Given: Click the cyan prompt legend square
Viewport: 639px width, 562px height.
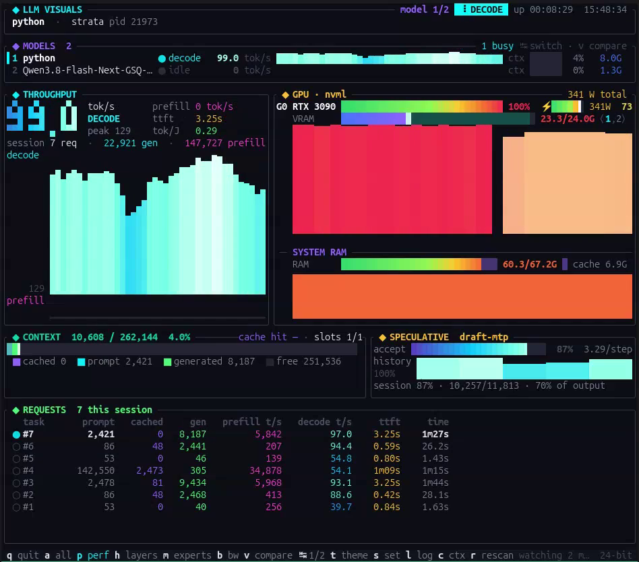Looking at the screenshot, I should [x=81, y=362].
